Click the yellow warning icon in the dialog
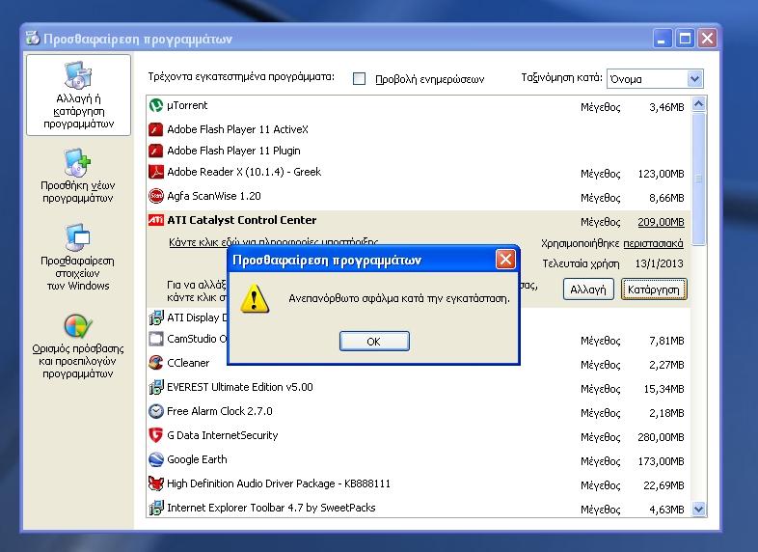Viewport: 758px width, 552px height. coord(255,298)
